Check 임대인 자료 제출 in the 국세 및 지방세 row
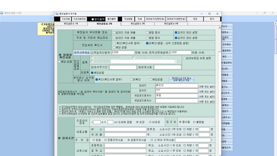This screenshot has width=277, height=156. [114, 38]
